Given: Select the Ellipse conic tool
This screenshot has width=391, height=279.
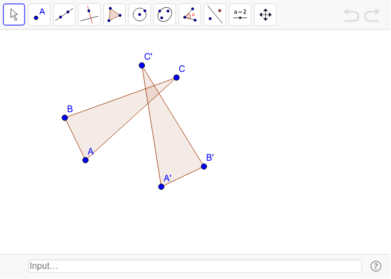Looking at the screenshot, I should [165, 15].
